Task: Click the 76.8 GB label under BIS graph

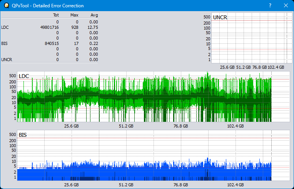Action: coord(181,185)
